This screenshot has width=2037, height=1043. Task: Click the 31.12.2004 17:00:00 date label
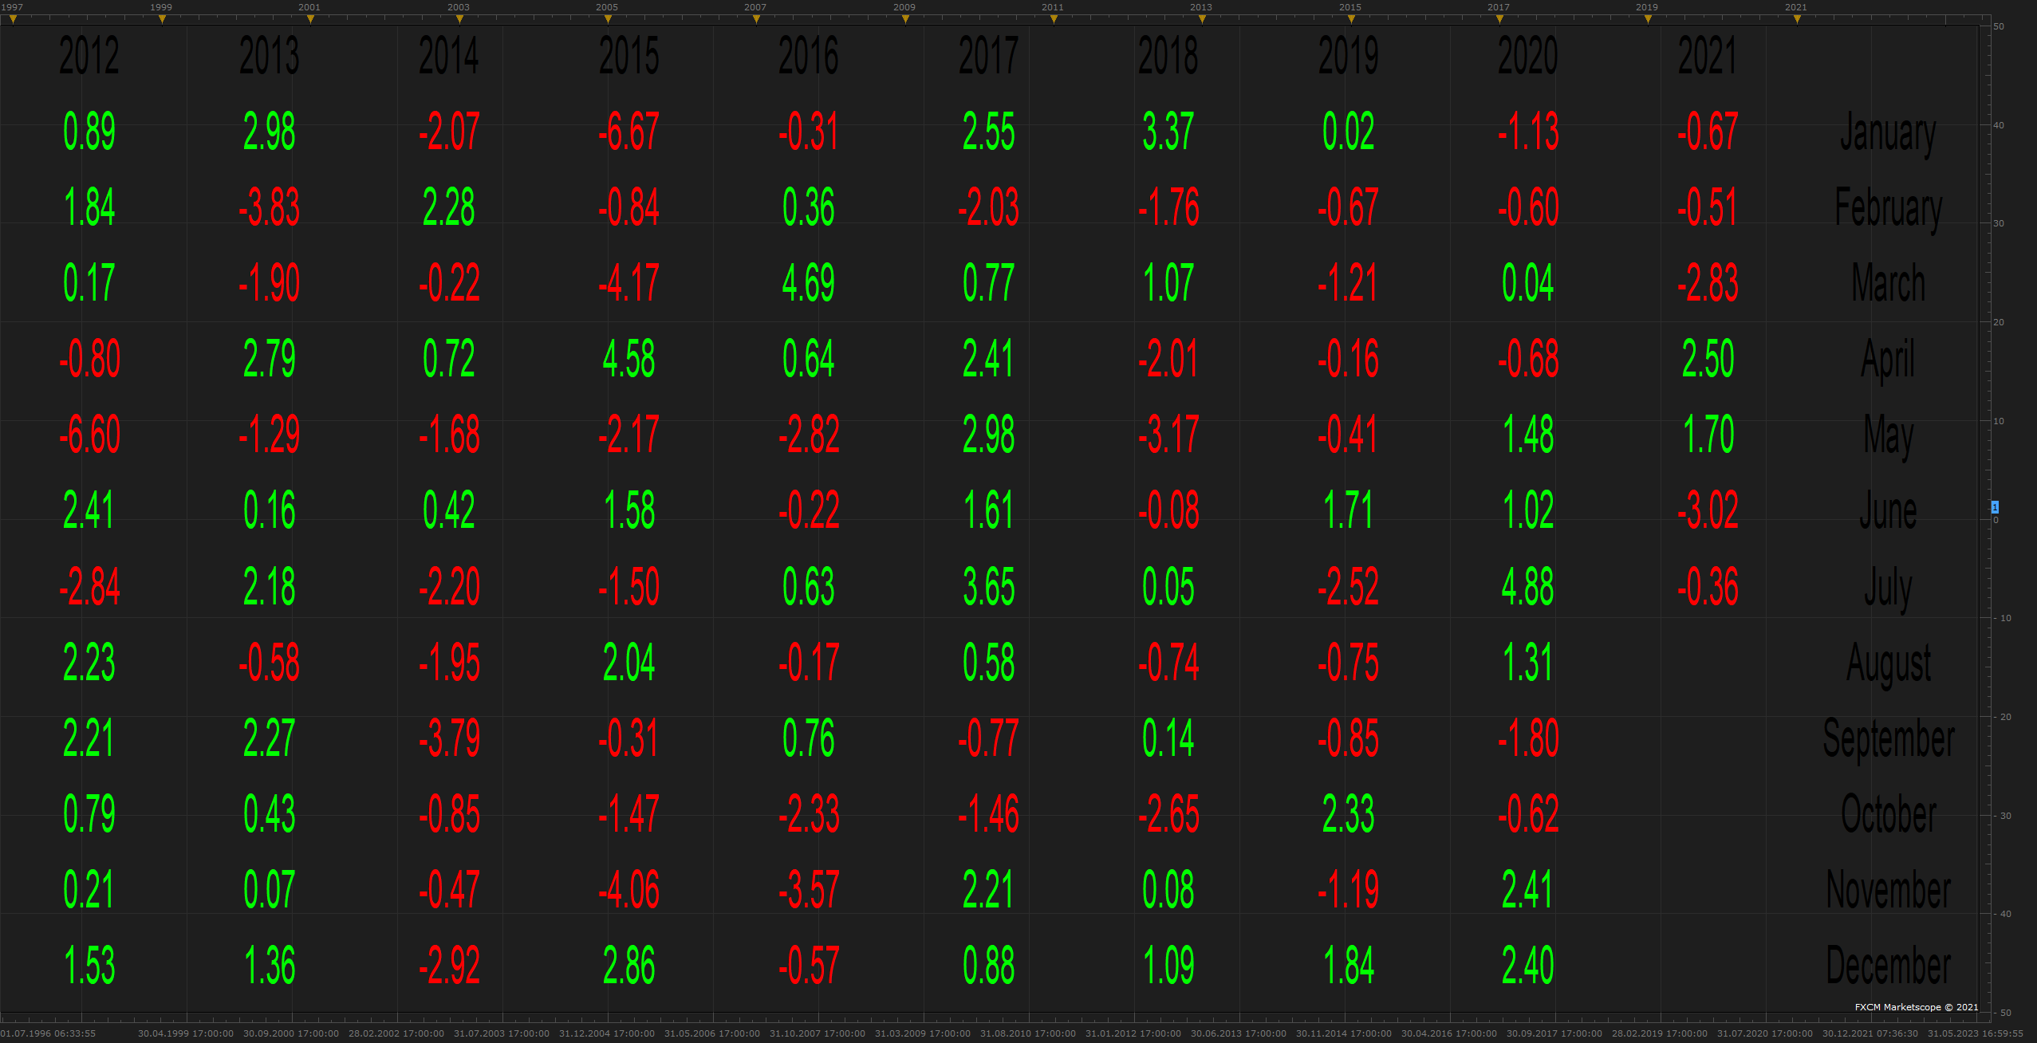pos(607,1033)
